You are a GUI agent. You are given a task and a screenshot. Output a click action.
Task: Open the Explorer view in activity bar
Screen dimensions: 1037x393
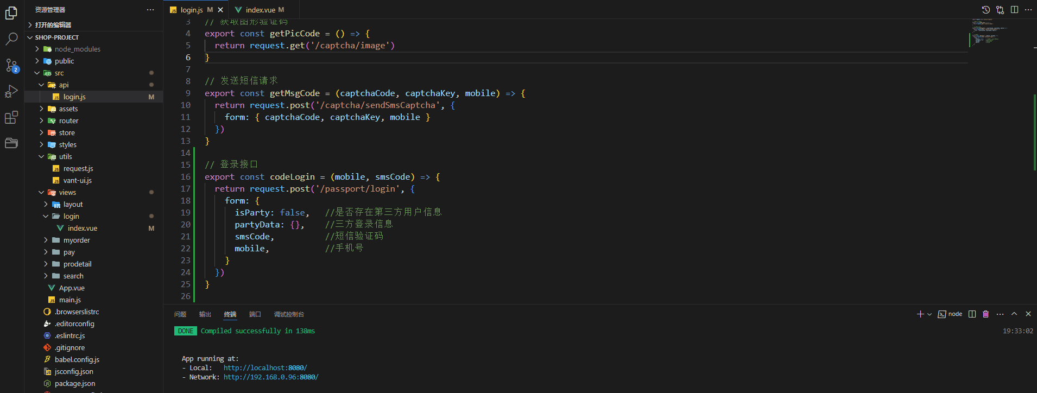[11, 13]
